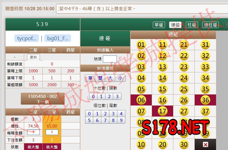Click the 更新 refresh button

pyautogui.click(x=33, y=57)
